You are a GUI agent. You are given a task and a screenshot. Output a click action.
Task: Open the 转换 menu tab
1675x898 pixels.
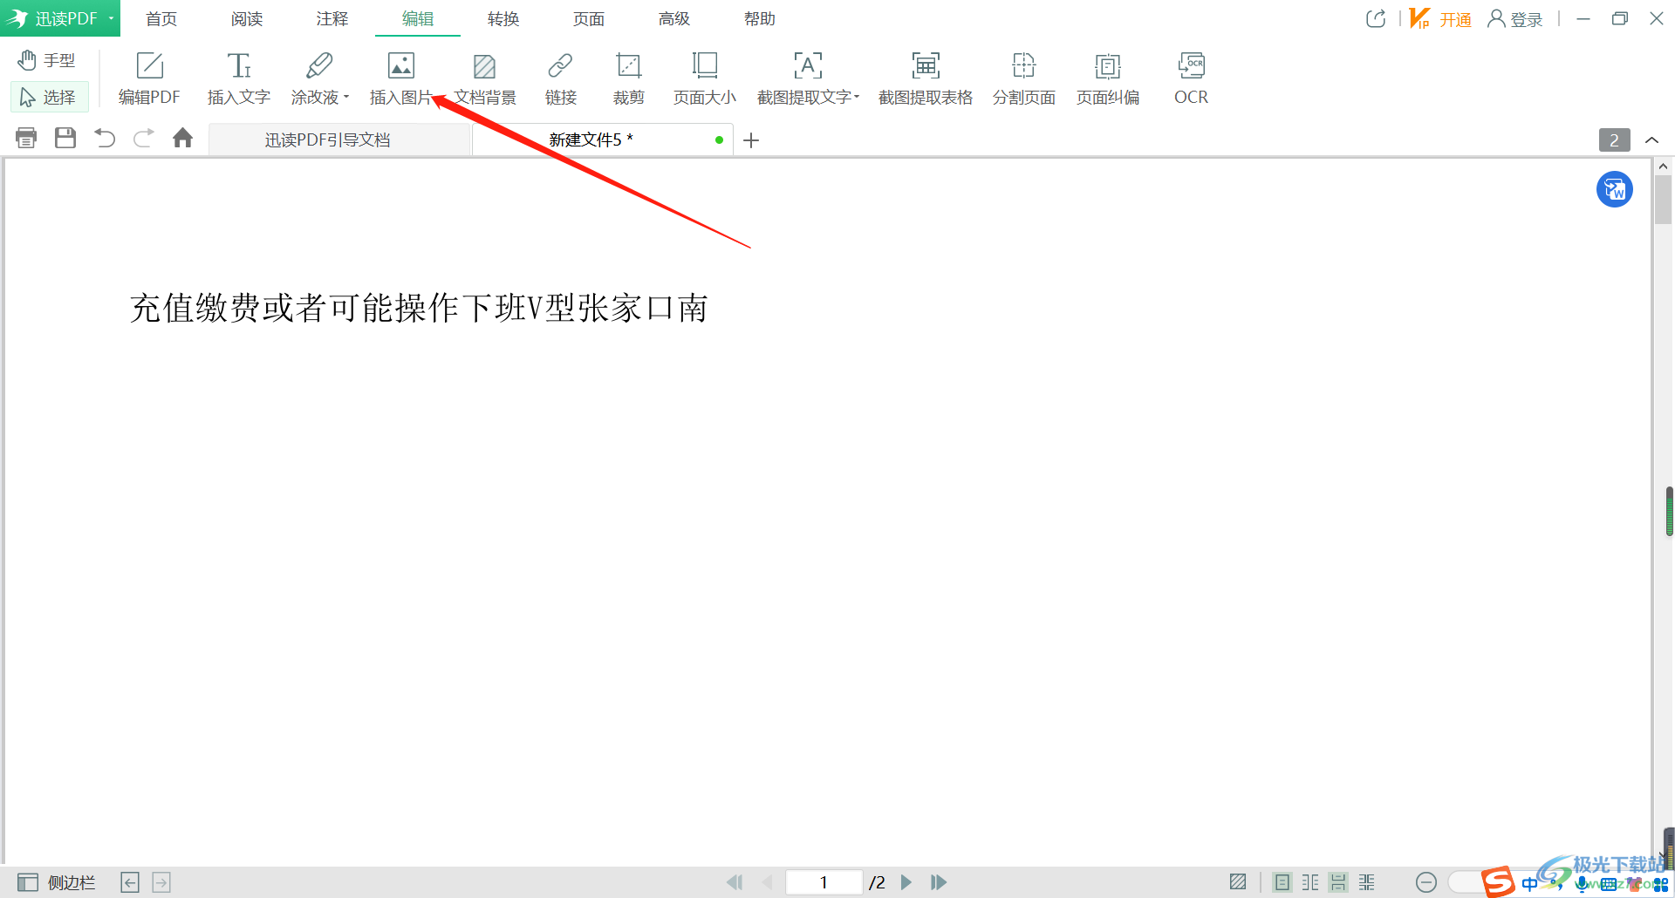[x=503, y=18]
